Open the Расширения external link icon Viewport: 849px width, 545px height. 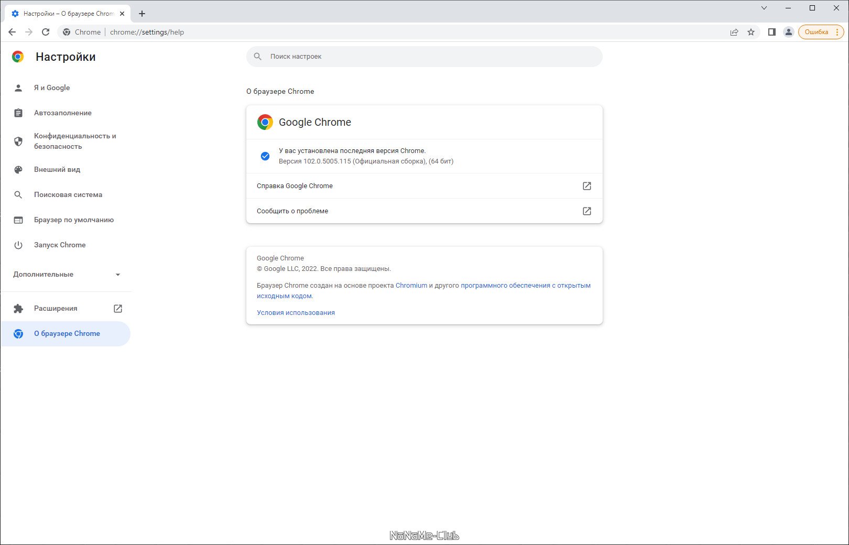click(118, 309)
